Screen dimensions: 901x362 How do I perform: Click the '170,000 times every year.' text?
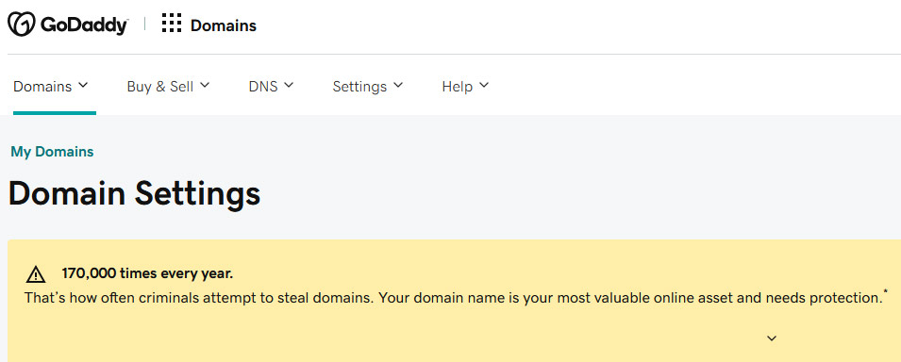[147, 273]
